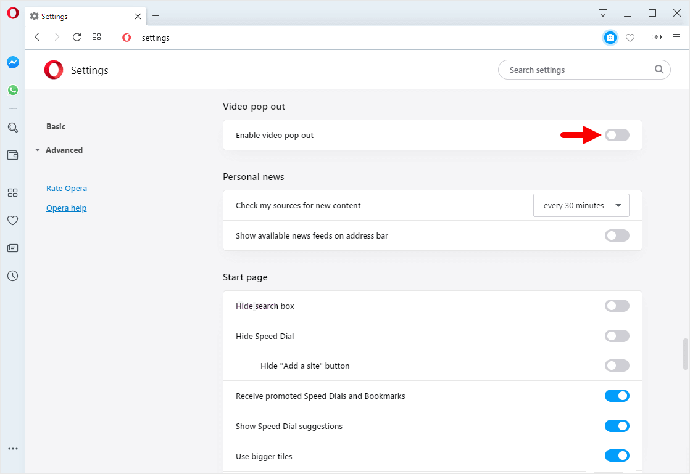The height and width of the screenshot is (474, 690).
Task: Open the every 30 minutes dropdown
Action: (x=581, y=206)
